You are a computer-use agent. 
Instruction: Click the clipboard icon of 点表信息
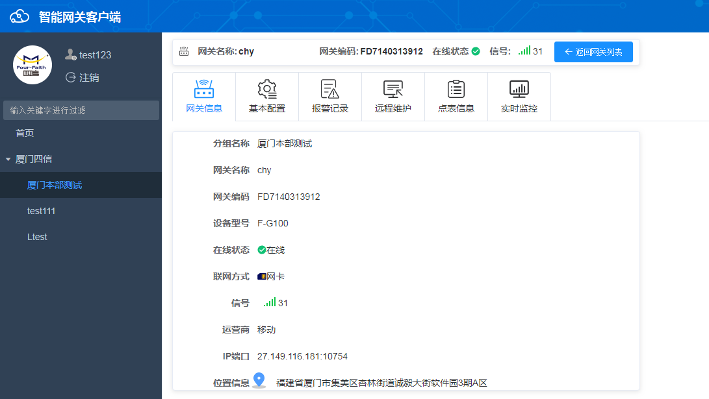coord(456,89)
